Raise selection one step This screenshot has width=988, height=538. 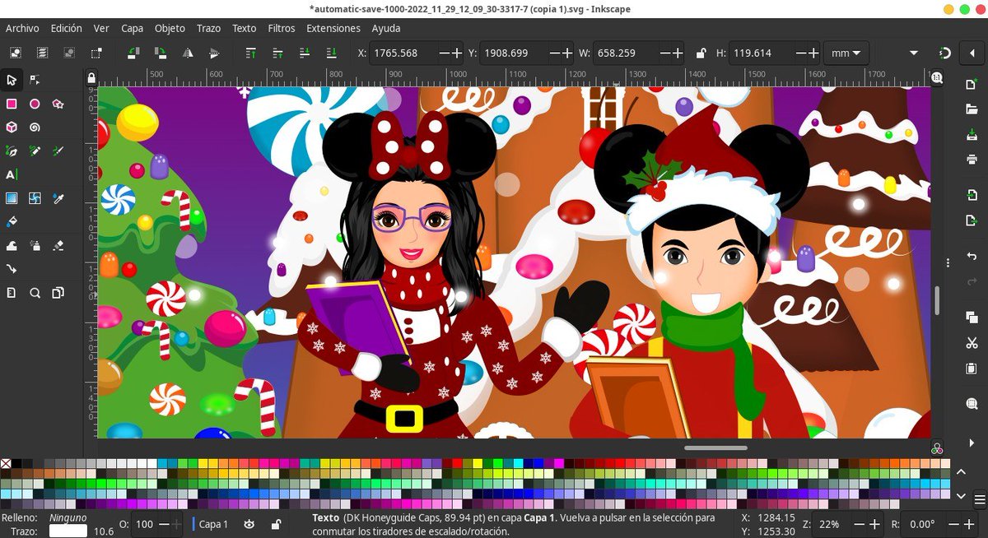[277, 53]
